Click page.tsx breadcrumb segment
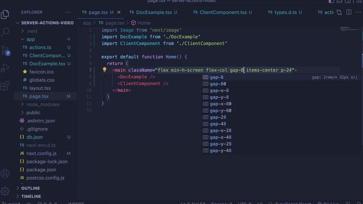 pos(112,23)
